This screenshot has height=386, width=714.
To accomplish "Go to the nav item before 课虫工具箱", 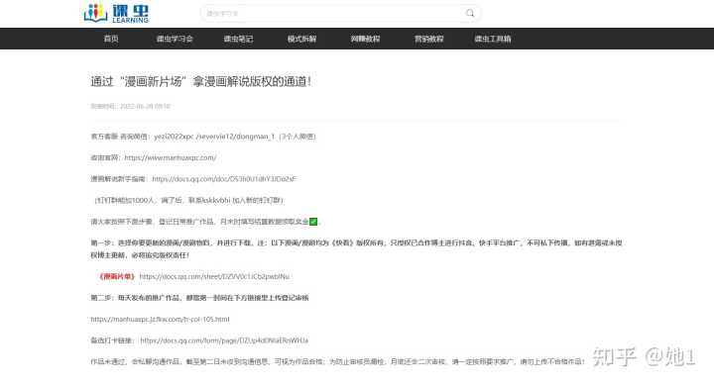I will [429, 39].
